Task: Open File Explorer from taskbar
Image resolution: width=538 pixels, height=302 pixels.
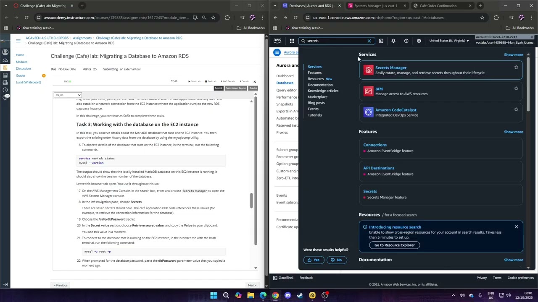Action: (x=251, y=295)
